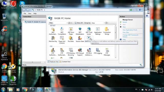Viewport: 164px width, 92px height.
Task: Open the Session State feature
Action: pyautogui.click(x=80, y=39)
